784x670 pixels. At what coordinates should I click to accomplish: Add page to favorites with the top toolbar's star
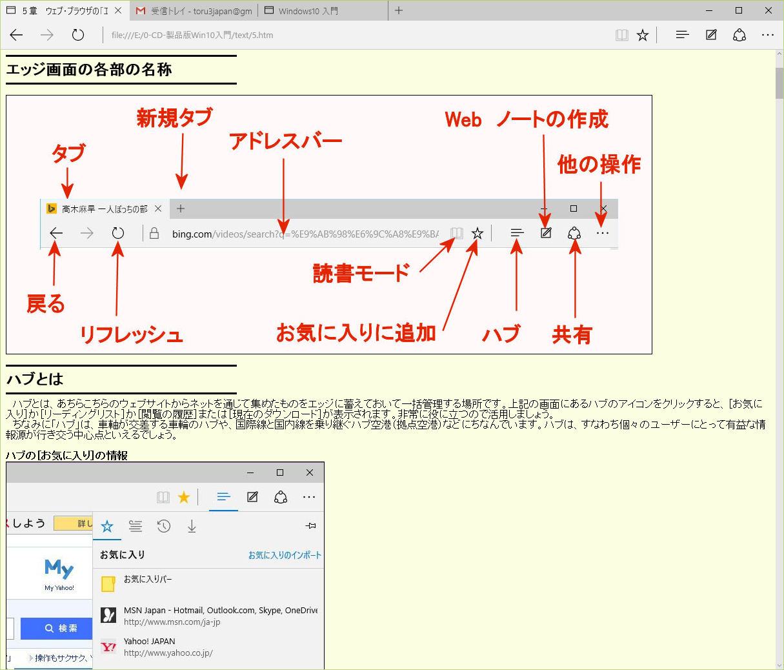[x=643, y=35]
